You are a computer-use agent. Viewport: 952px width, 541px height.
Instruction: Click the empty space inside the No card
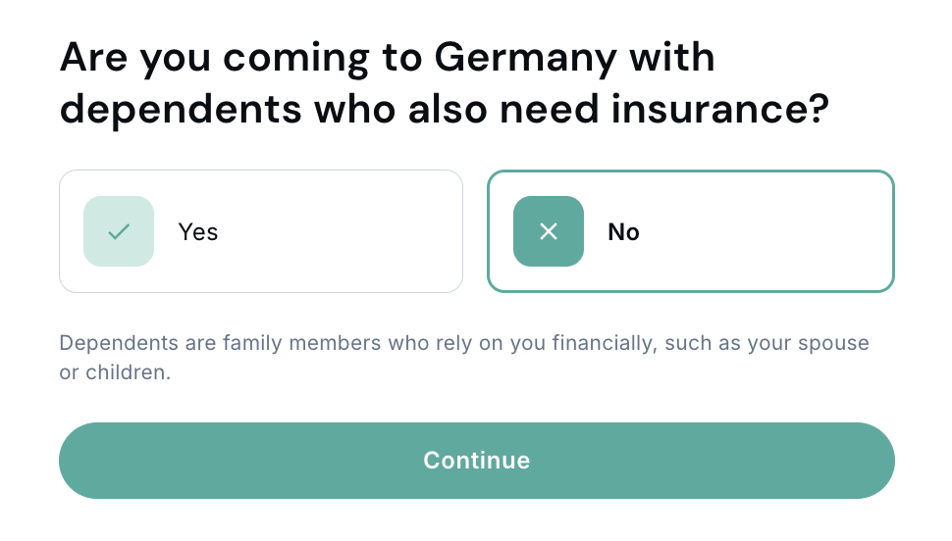pos(775,232)
